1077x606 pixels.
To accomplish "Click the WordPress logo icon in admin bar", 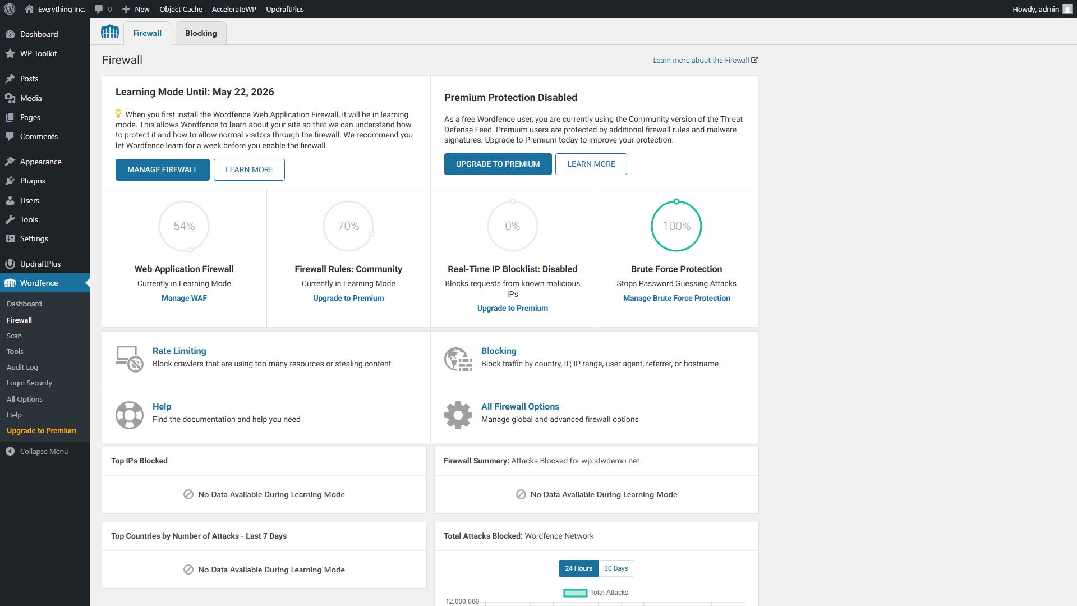I will coord(10,9).
